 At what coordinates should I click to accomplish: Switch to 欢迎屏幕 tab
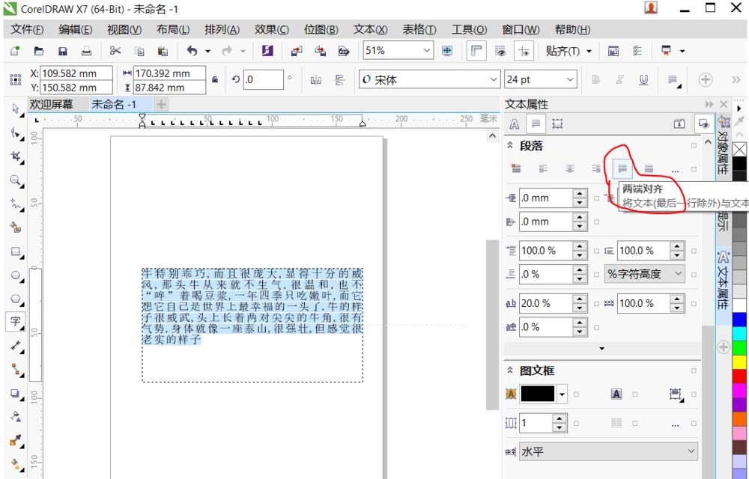point(52,105)
